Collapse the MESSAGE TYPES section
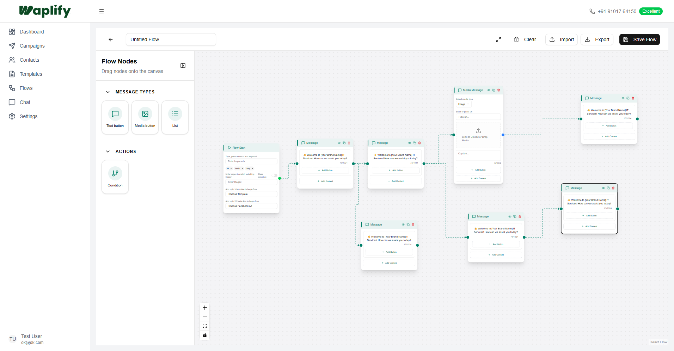 108,92
